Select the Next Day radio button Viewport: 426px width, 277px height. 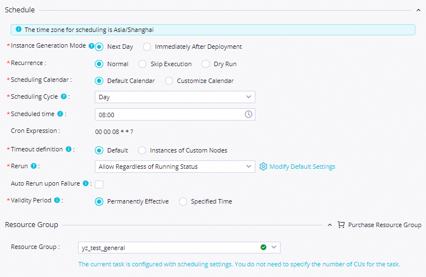[99, 47]
